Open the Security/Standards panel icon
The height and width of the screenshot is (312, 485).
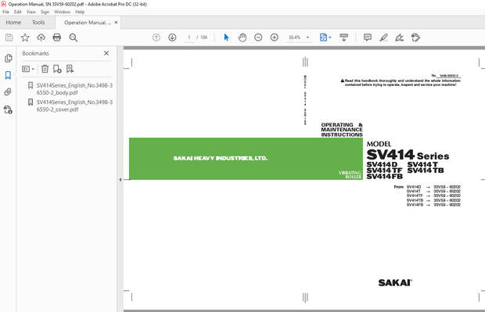coord(8,109)
